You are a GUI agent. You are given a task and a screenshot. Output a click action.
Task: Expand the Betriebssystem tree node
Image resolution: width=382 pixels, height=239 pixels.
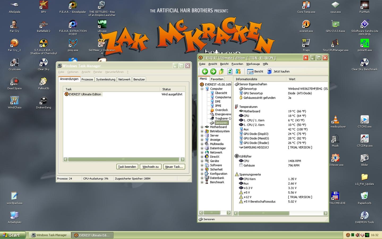click(x=202, y=131)
